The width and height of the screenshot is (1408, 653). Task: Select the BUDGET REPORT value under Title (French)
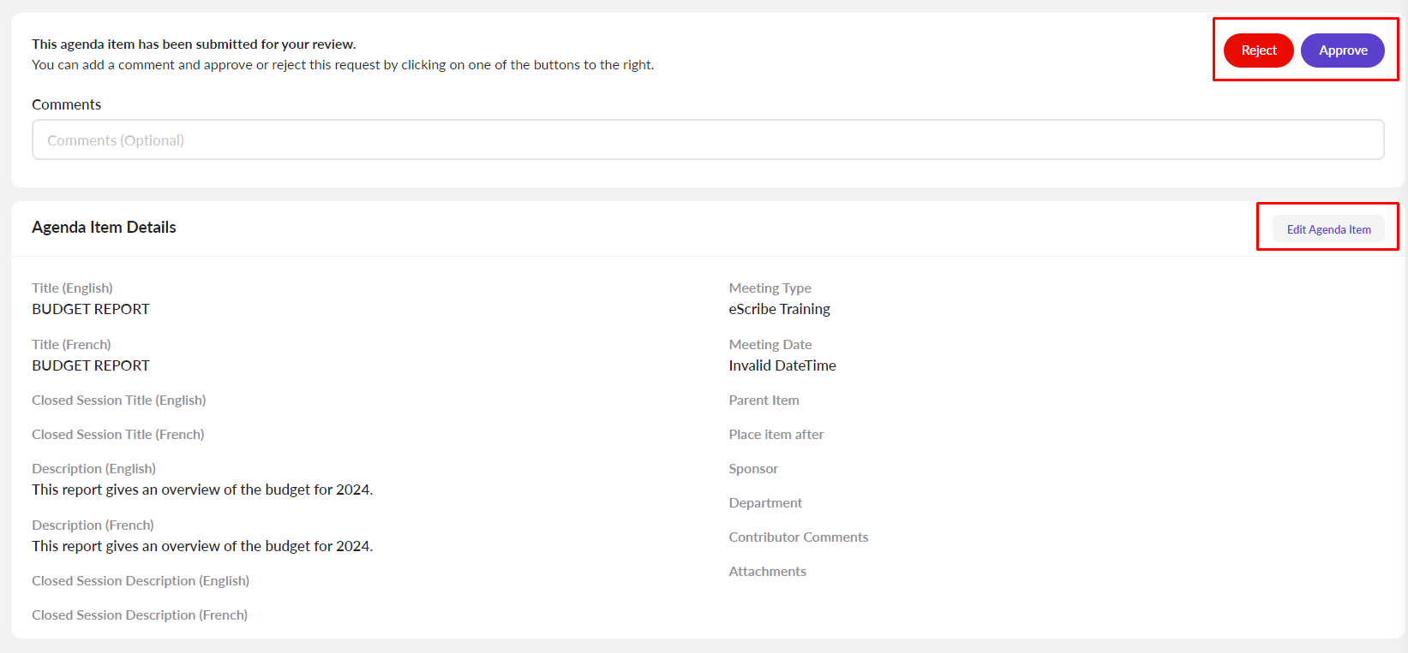click(x=91, y=365)
